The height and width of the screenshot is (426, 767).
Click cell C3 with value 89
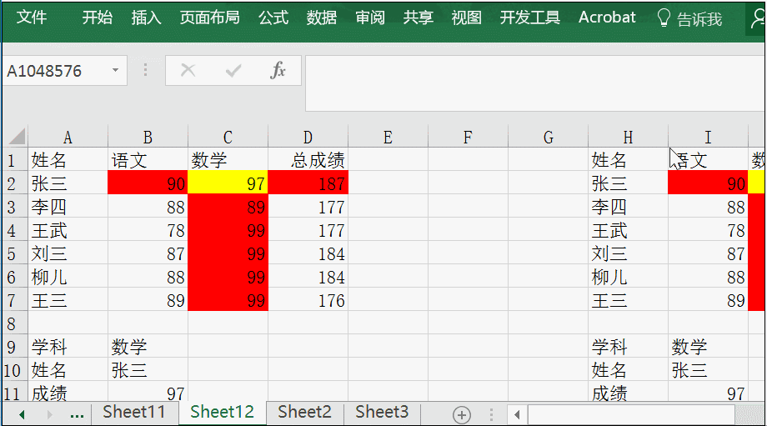[x=228, y=207]
